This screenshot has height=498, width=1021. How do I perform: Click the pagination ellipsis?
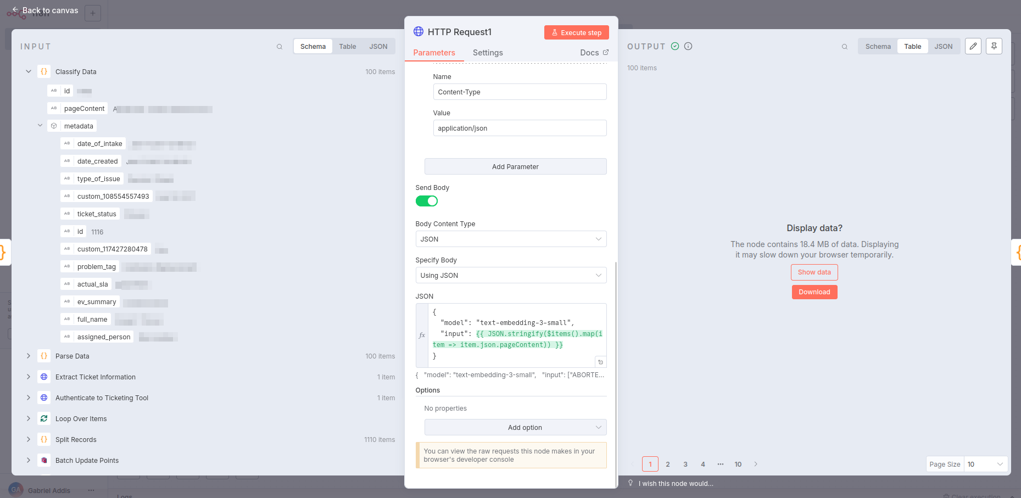point(721,464)
